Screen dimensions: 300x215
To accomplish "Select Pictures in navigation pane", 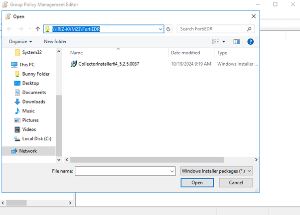I will (x=30, y=120).
